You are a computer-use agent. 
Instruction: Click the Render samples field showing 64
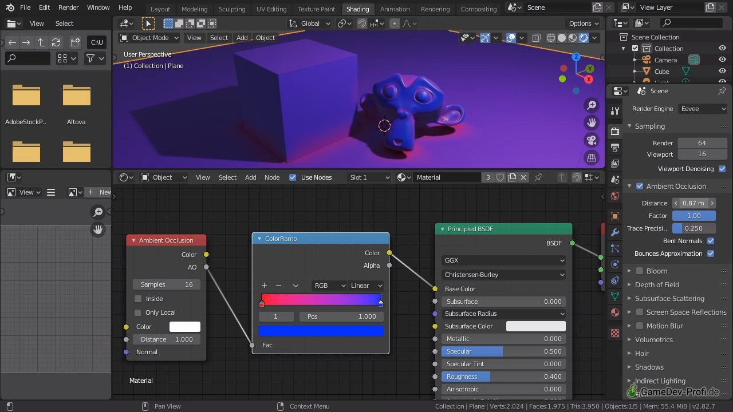coord(702,142)
